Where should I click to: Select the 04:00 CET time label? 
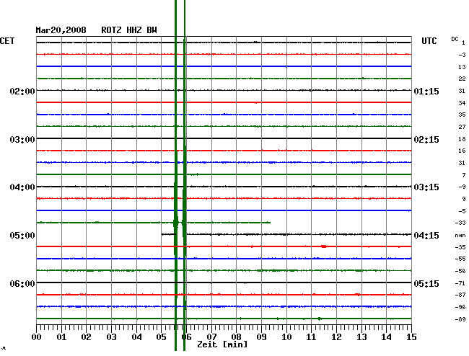(x=22, y=187)
